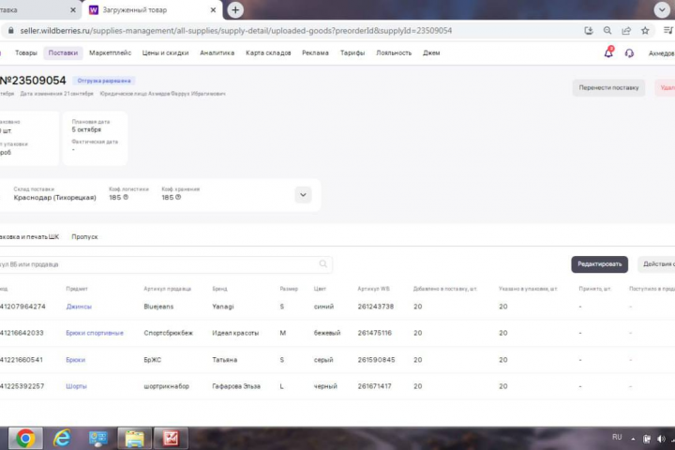The width and height of the screenshot is (675, 450).
Task: Open the Джинсы item link
Action: (x=79, y=307)
